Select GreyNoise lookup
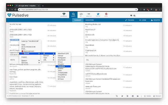Image resolution: width=168 pixels, height=105 pixels. click(63, 60)
